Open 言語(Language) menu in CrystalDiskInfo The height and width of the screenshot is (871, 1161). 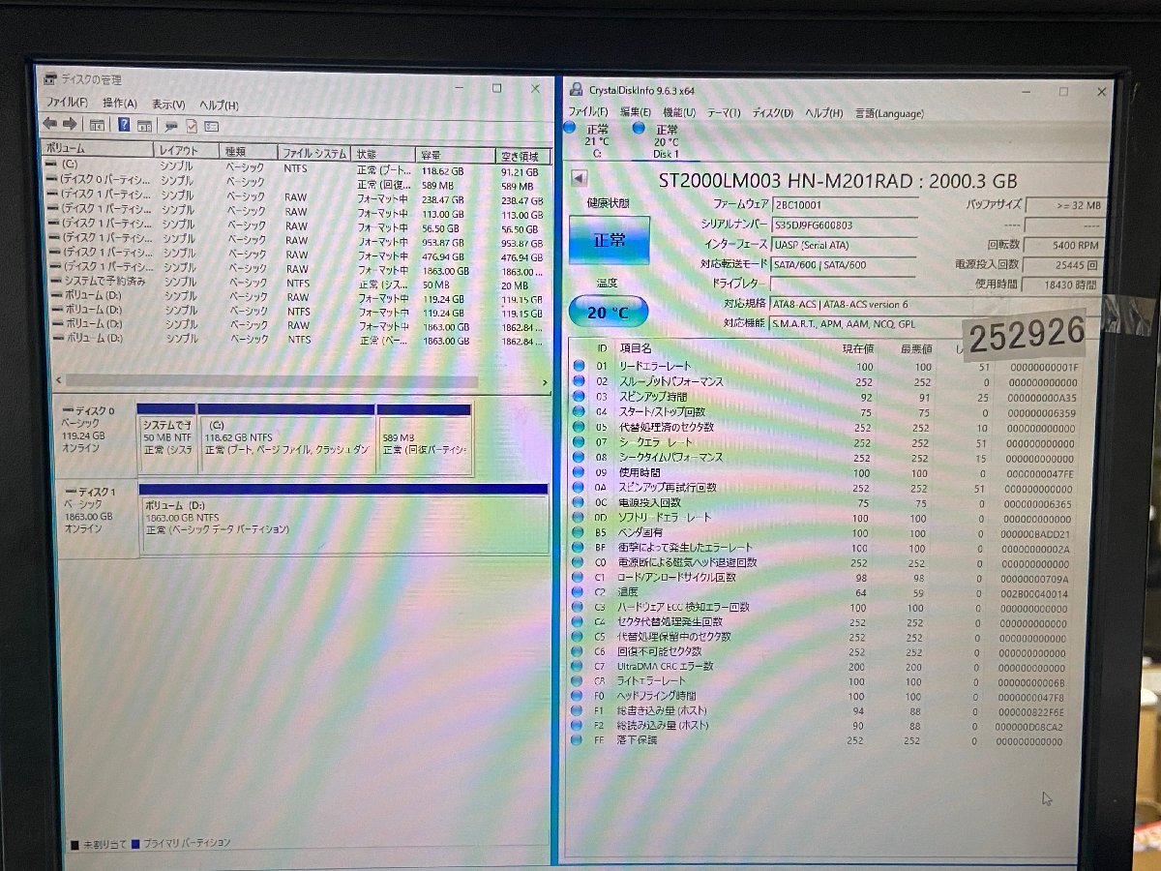[889, 113]
